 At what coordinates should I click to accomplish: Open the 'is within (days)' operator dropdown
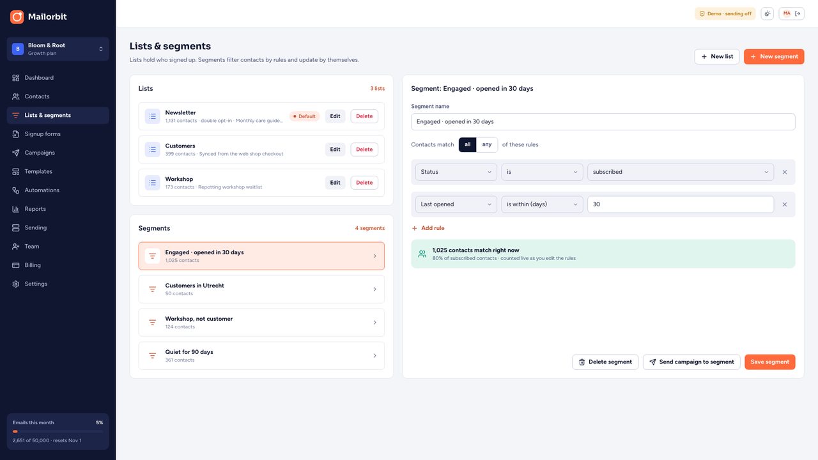click(543, 204)
